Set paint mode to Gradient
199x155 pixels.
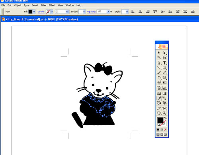[162, 129]
